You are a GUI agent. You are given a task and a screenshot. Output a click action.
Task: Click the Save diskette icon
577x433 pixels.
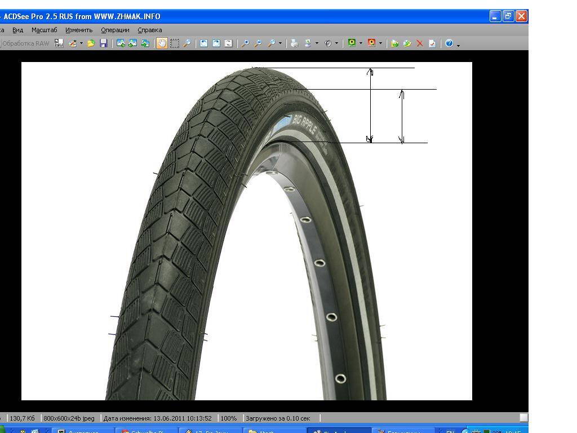103,43
